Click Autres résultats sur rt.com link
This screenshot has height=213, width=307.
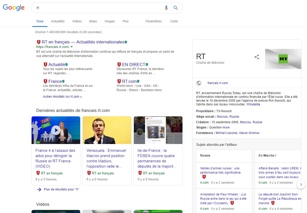pos(62,97)
